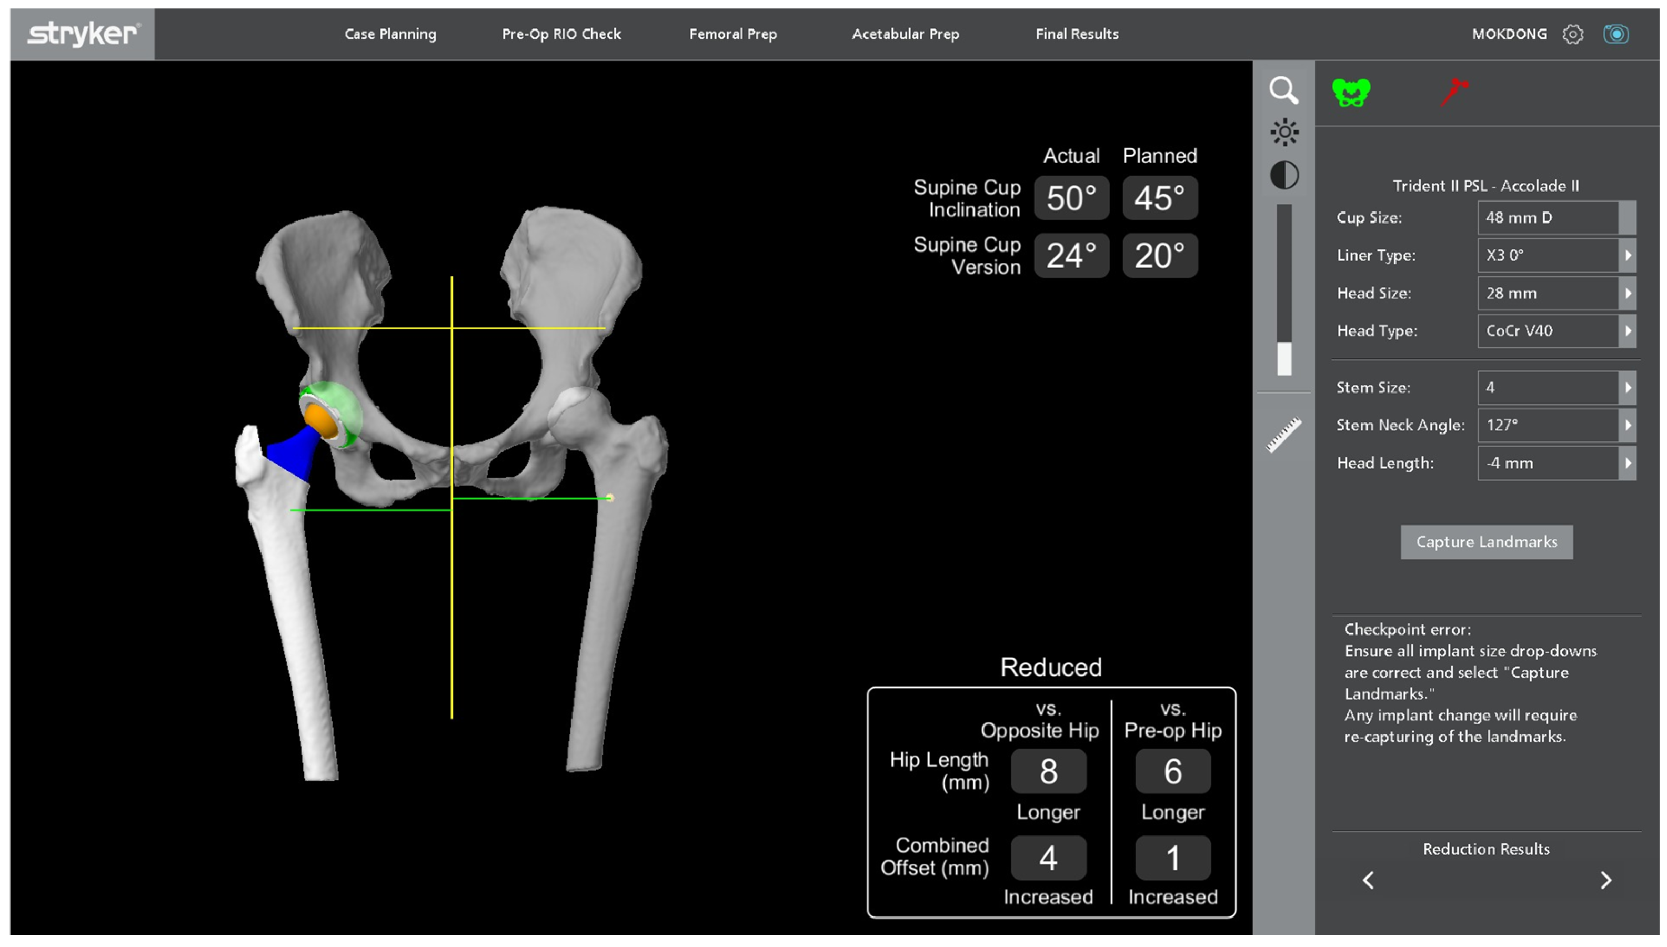The height and width of the screenshot is (947, 1667).
Task: Click the vertical brightness slider bar
Action: (x=1283, y=289)
